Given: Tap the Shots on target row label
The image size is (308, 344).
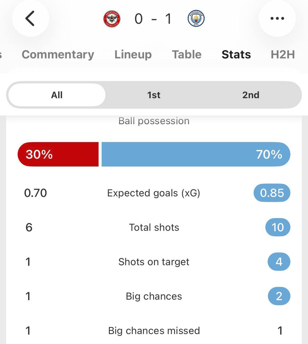Looking at the screenshot, I should tap(154, 262).
